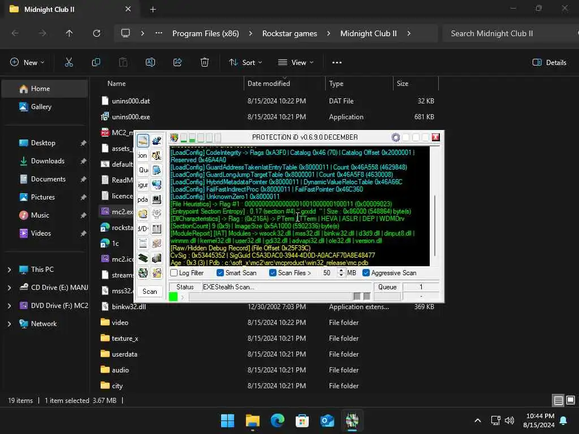
Task: Click the blue notepad icon in Protection ID
Action: (x=157, y=170)
